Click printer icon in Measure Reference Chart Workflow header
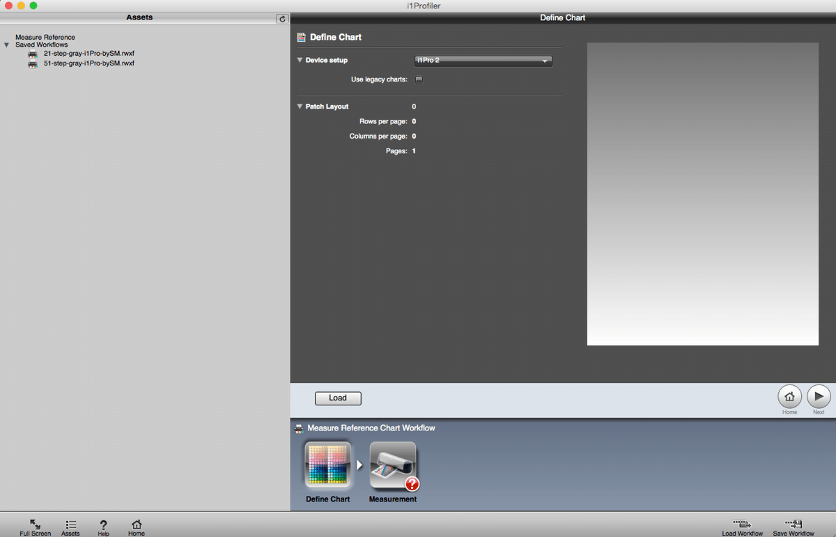The width and height of the screenshot is (836, 537). tap(300, 428)
